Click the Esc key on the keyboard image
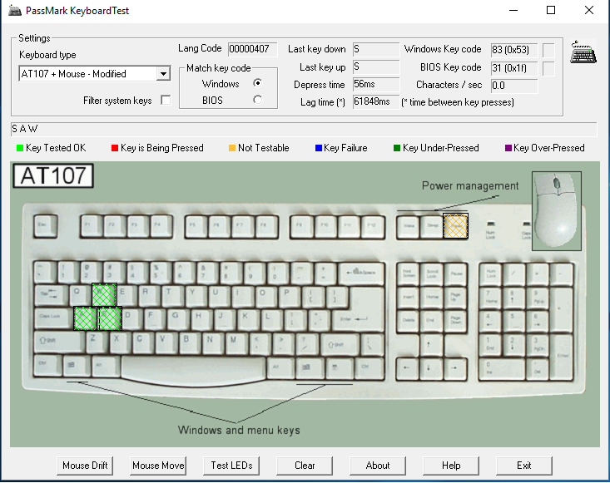The width and height of the screenshot is (610, 483). tap(46, 226)
